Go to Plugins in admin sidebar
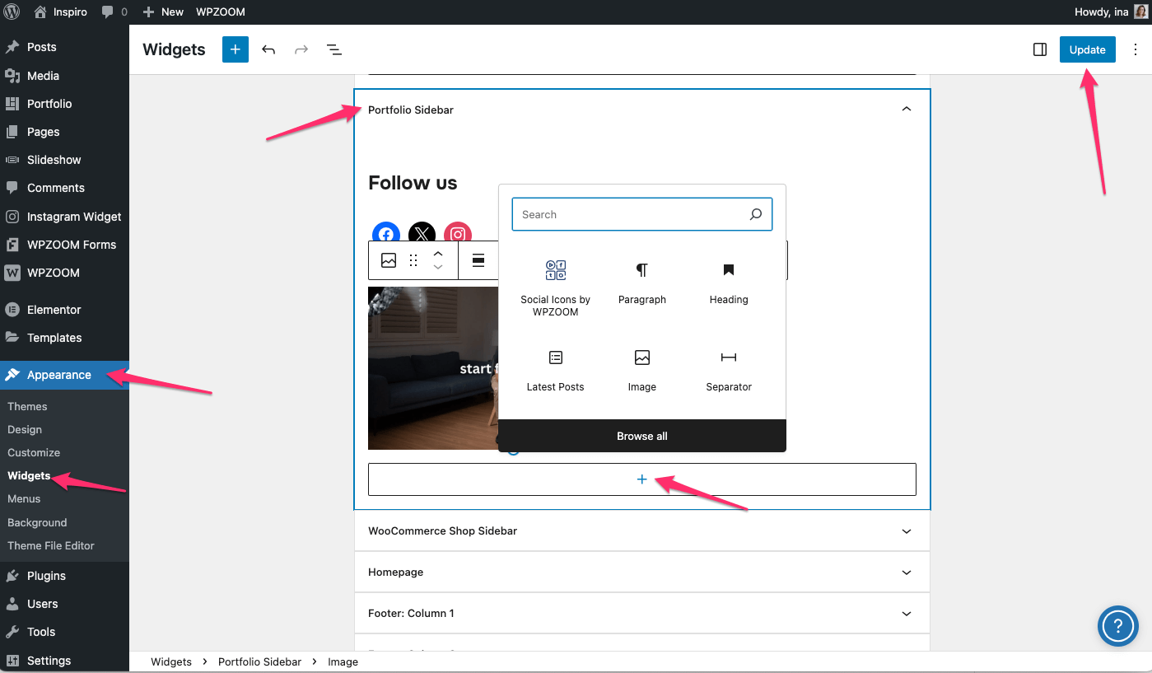 point(46,576)
